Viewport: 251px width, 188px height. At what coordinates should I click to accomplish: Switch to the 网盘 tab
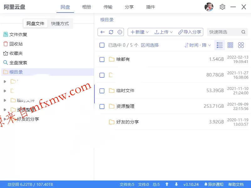65,7
